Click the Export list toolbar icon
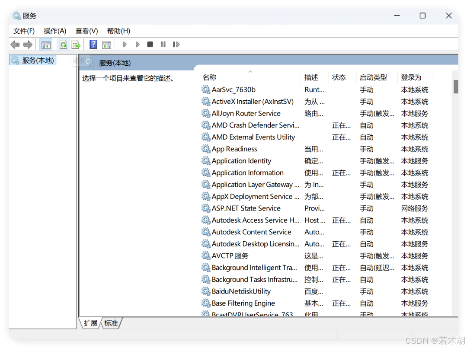The height and width of the screenshot is (348, 467). tap(76, 45)
